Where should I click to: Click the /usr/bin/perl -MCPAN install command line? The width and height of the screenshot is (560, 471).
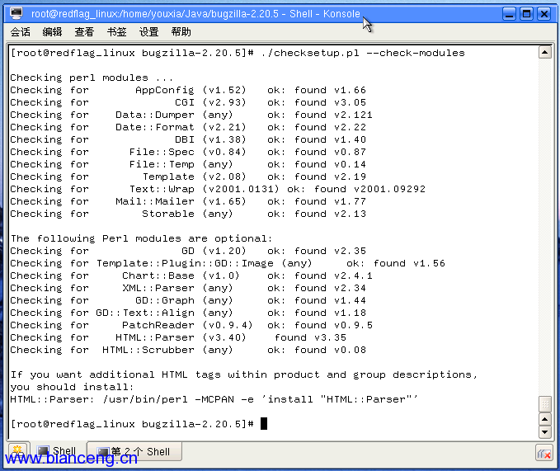tap(214, 399)
